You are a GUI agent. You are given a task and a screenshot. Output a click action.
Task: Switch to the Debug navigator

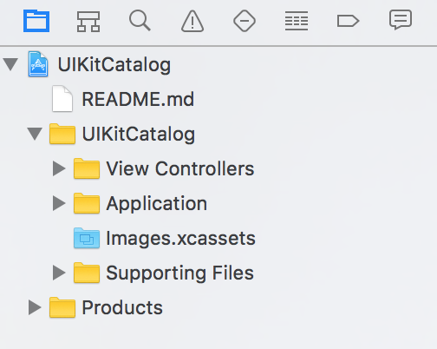click(297, 21)
